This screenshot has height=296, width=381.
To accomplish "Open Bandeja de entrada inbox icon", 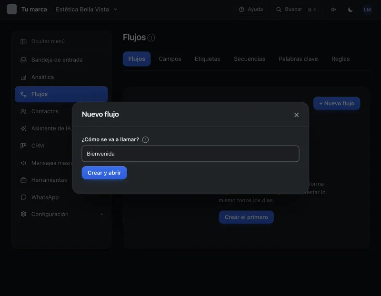I will [x=23, y=60].
